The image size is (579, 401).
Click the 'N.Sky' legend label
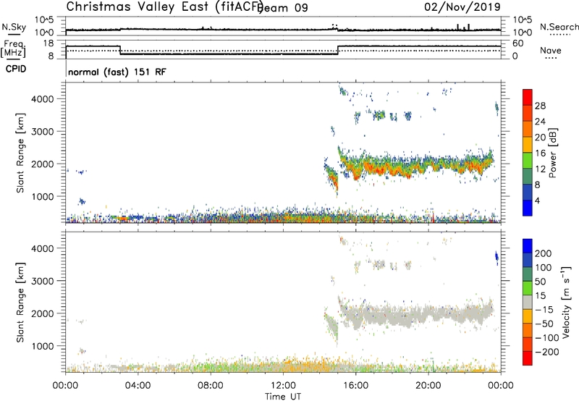click(14, 27)
